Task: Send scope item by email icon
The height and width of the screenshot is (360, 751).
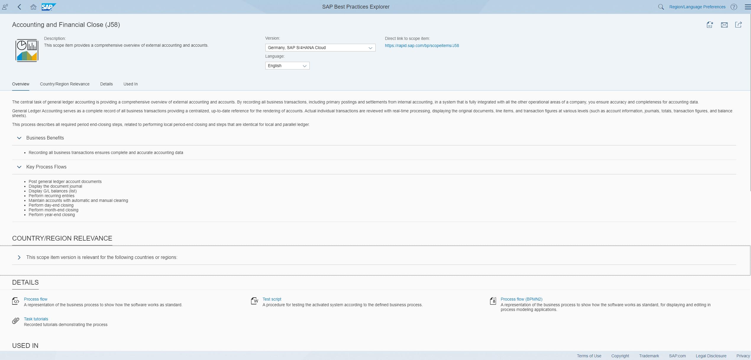Action: coord(724,25)
